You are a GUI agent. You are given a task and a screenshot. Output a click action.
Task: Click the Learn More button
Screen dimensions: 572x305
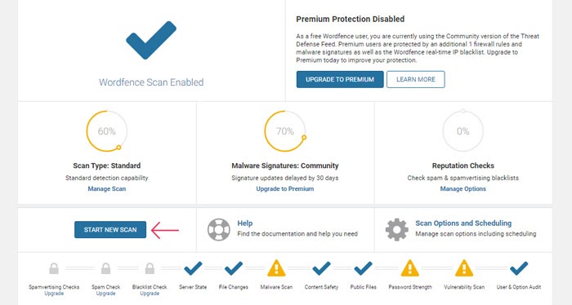[x=416, y=79]
